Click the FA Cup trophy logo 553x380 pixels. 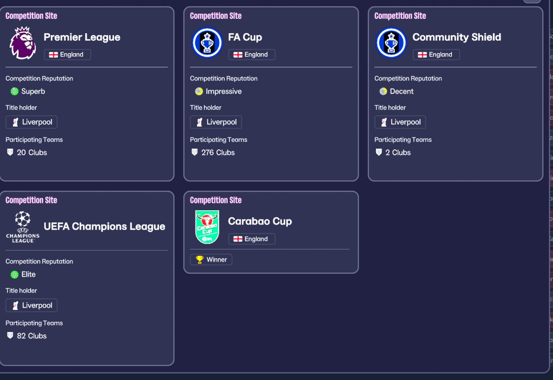pyautogui.click(x=207, y=43)
